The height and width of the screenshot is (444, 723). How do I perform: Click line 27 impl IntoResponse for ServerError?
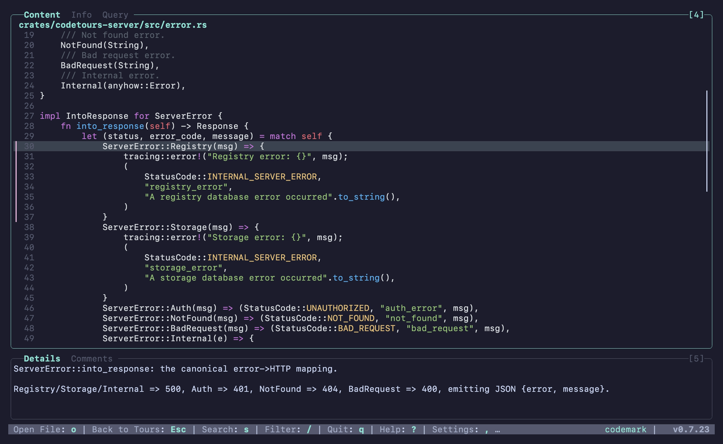[x=131, y=116]
